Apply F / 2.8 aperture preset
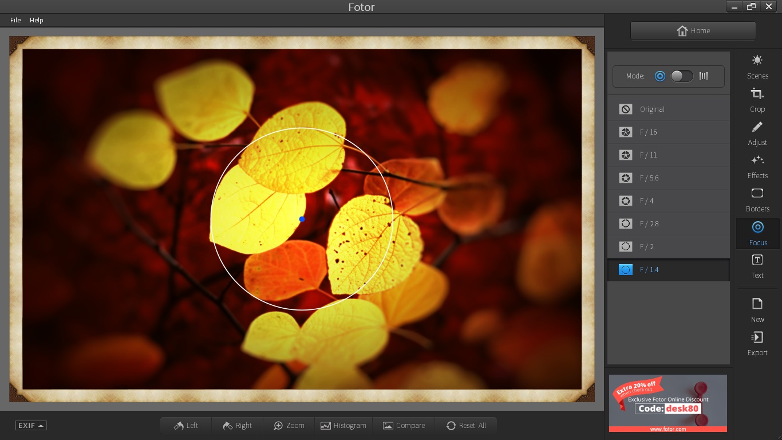 [669, 223]
